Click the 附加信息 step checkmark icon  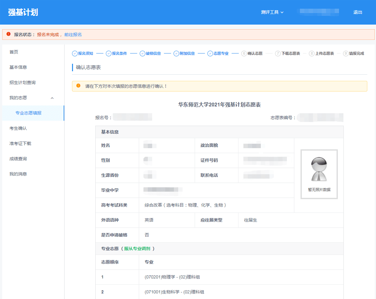(x=176, y=53)
